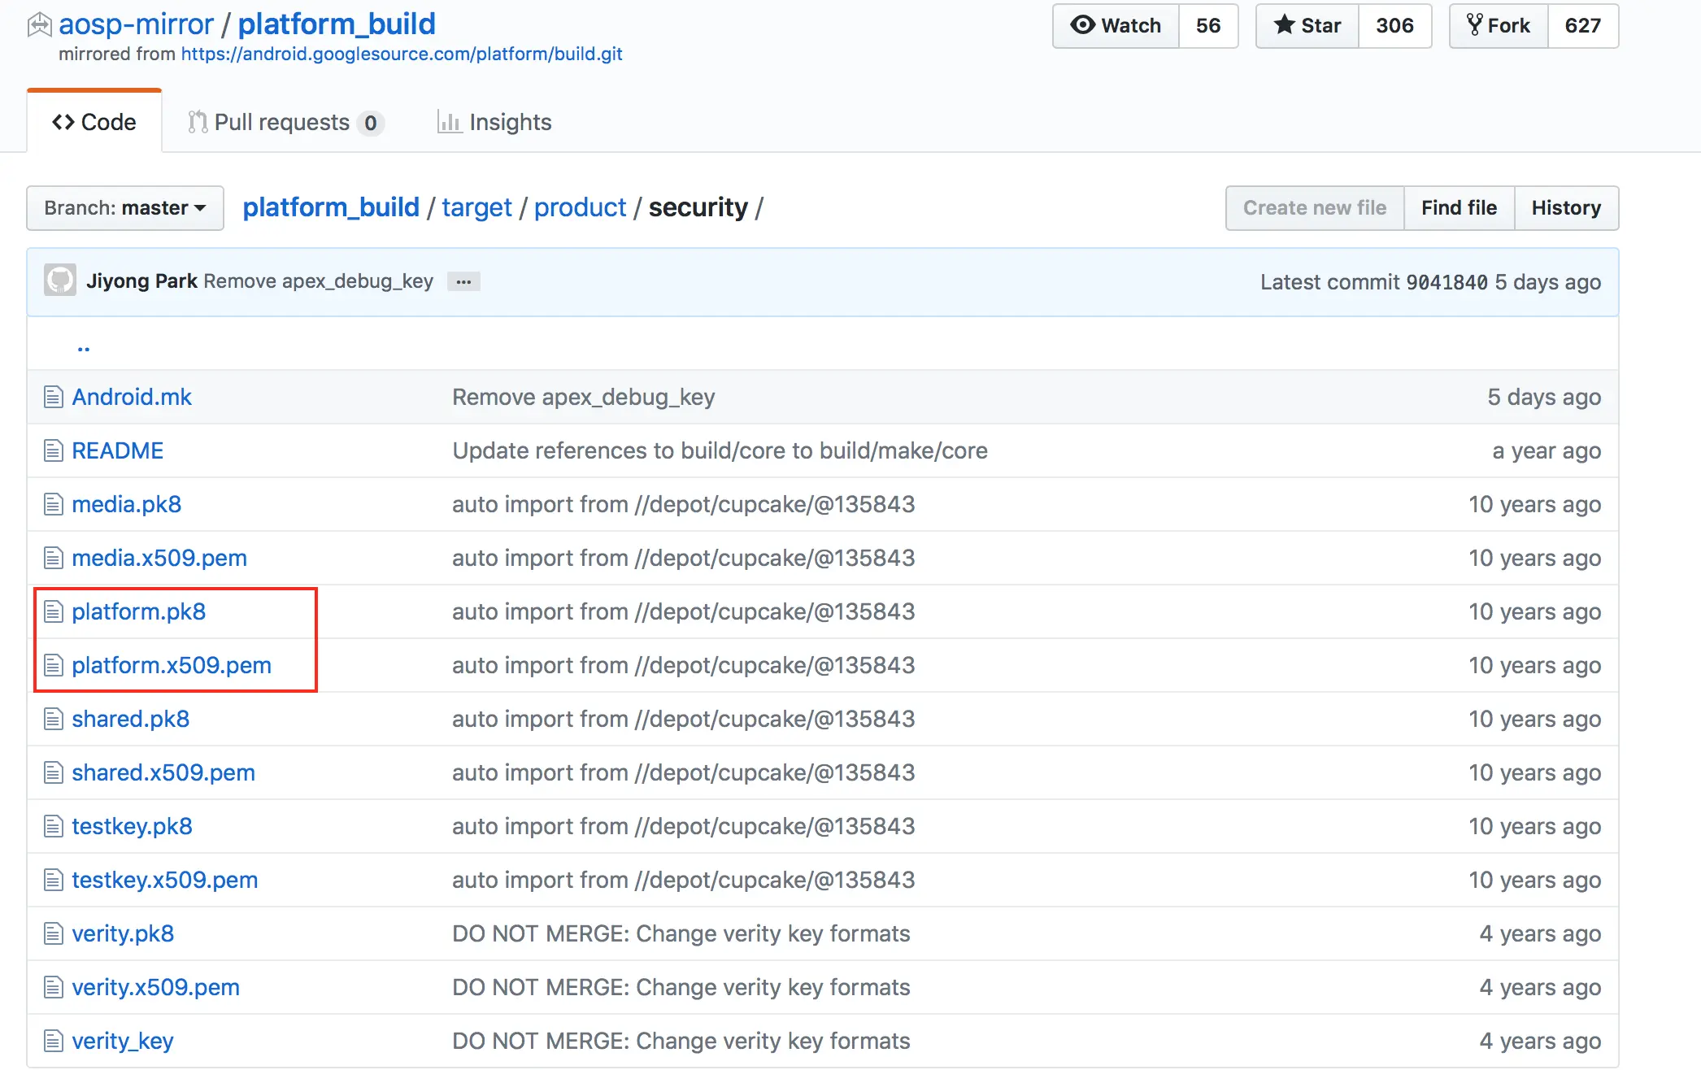Click the eye icon on the Watch button

(x=1081, y=25)
